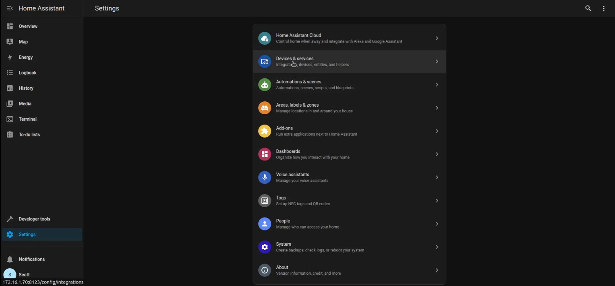Expand Areas, labels & zones chevron

(x=437, y=108)
